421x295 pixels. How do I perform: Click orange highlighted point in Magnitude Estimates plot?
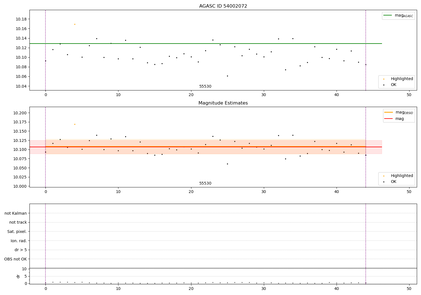[75, 124]
